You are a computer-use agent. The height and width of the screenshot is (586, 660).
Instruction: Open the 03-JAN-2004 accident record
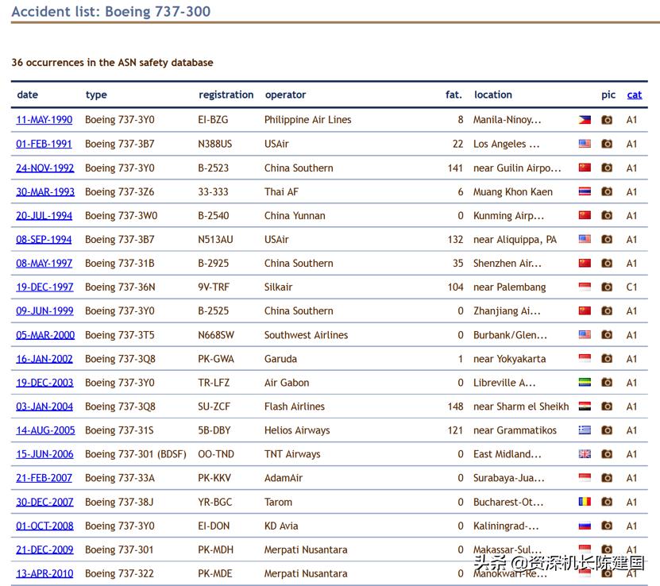(x=44, y=406)
